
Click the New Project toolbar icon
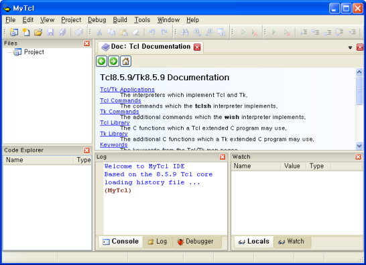[14, 32]
